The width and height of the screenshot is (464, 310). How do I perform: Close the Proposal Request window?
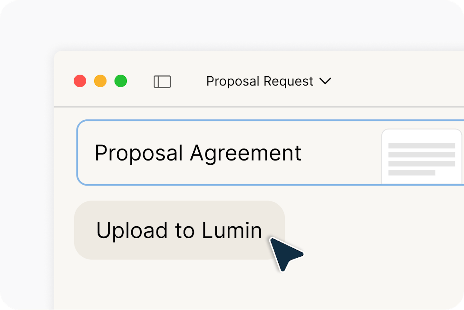coord(80,81)
